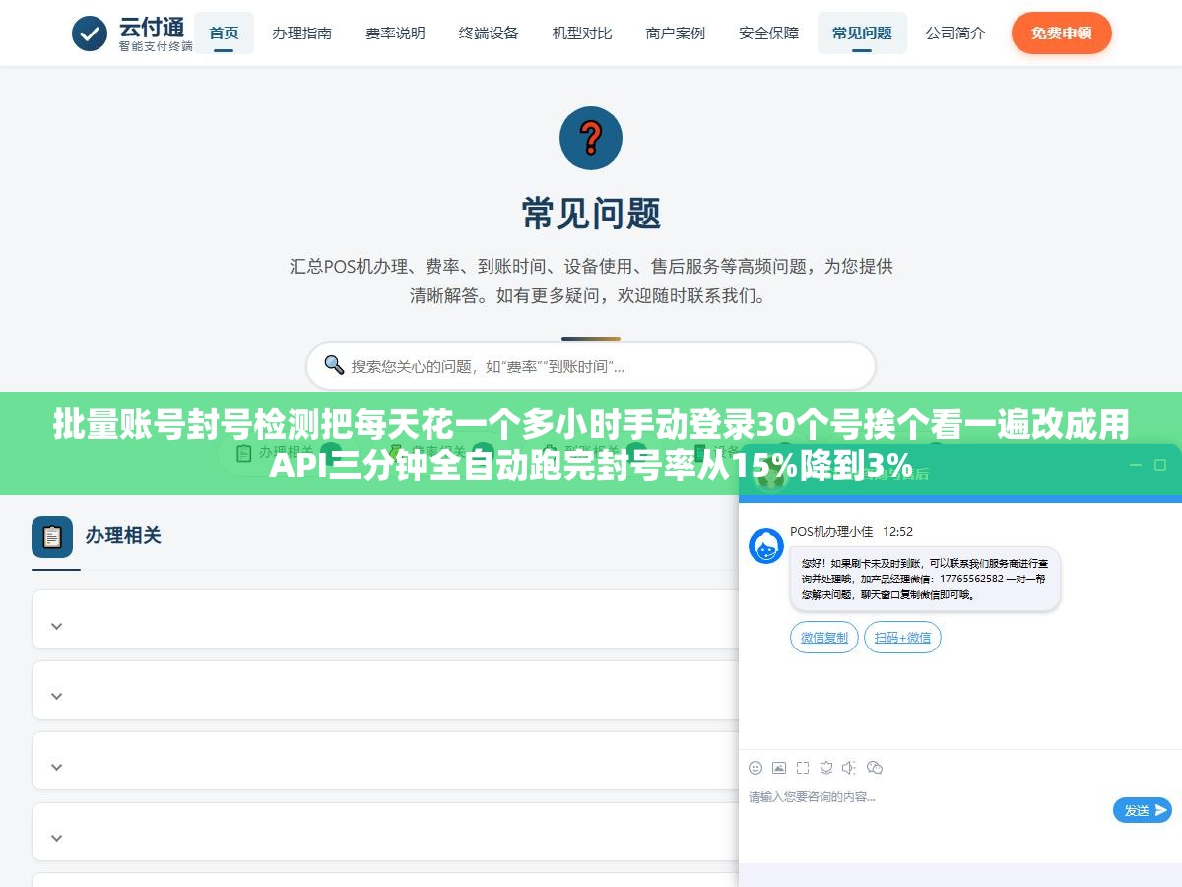The image size is (1182, 887).
Task: Click the 云付通 logo in the header
Action: 132,34
